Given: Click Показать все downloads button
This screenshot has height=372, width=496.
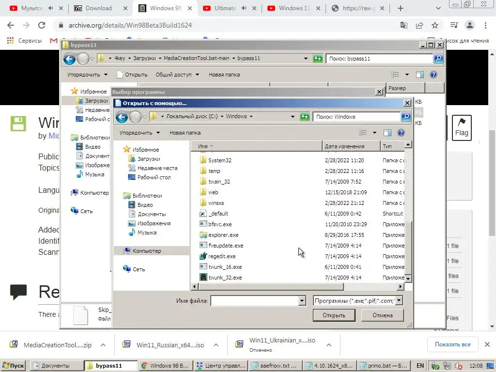Looking at the screenshot, I should pyautogui.click(x=453, y=344).
